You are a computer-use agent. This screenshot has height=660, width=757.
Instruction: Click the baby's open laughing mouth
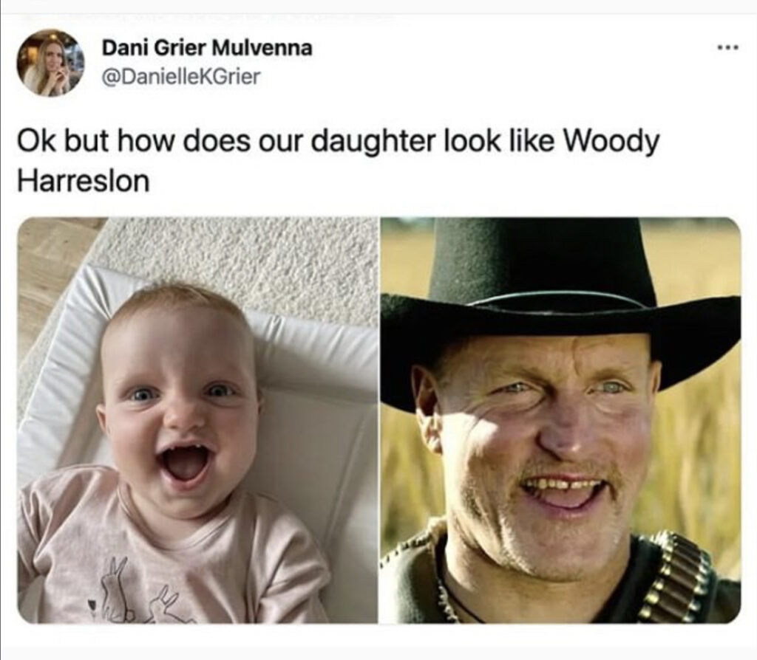(186, 464)
